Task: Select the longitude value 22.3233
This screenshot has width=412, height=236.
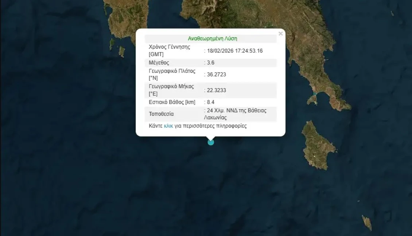Action: tap(216, 90)
